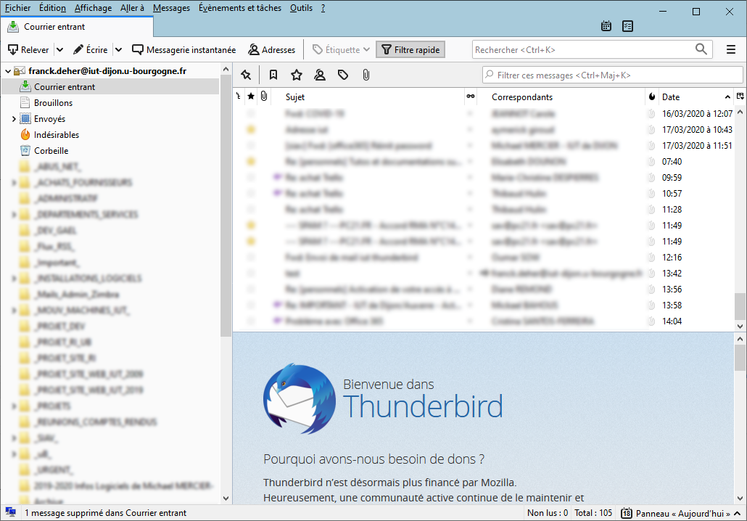The image size is (747, 521).
Task: Open the Adresses address book icon
Action: [270, 49]
